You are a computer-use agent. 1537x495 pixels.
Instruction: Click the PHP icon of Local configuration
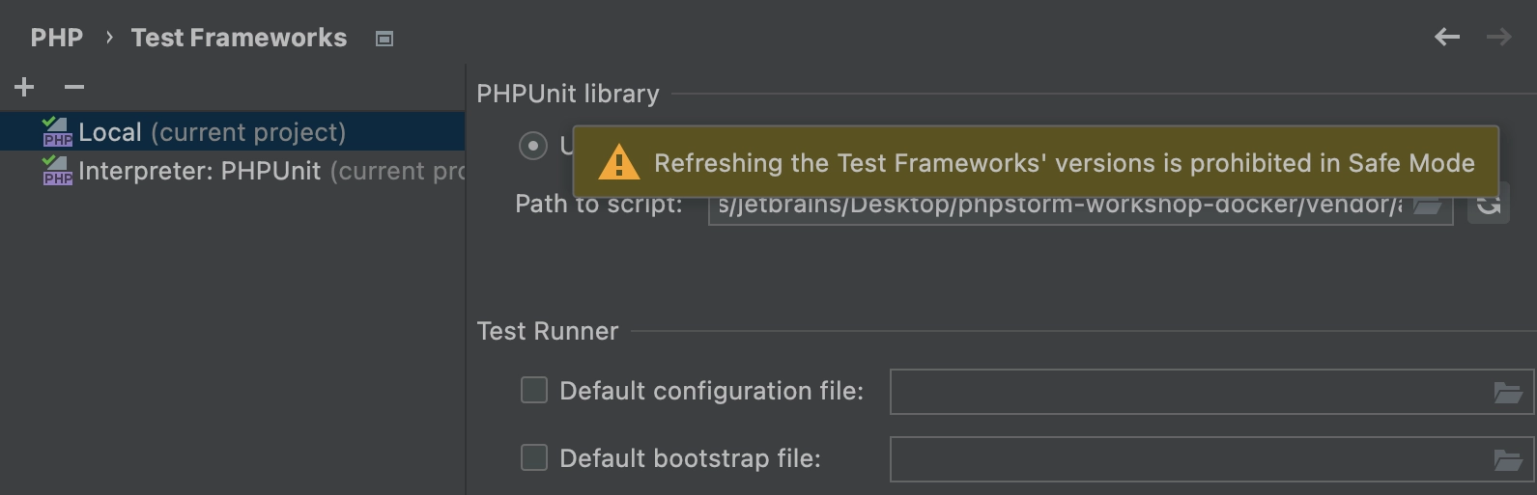57,132
